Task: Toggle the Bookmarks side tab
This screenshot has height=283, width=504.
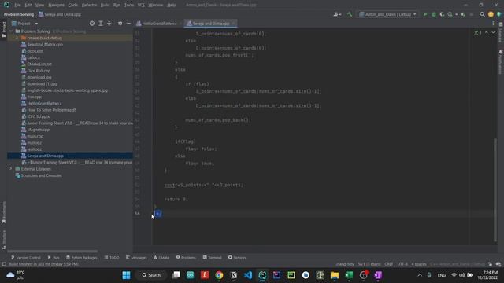Action: click(x=3, y=212)
